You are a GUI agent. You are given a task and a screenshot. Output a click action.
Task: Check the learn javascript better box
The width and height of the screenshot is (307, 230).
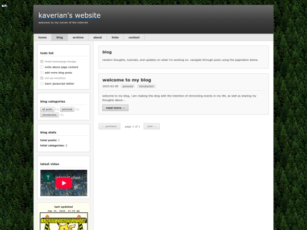tap(42, 83)
